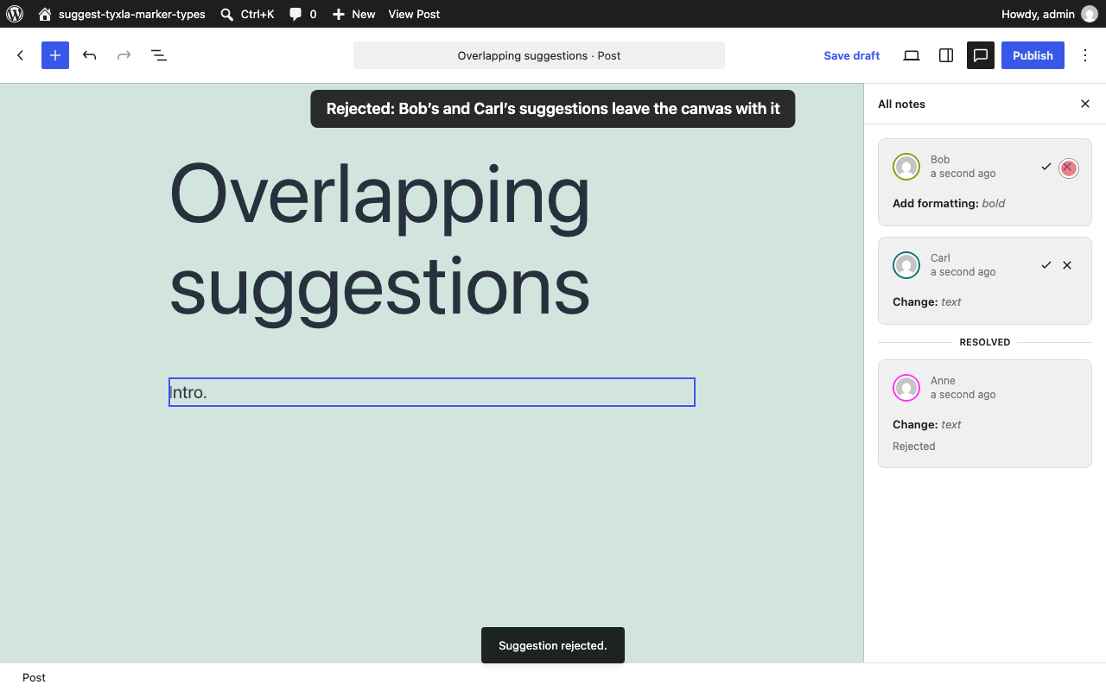Click 'Post' breadcrumb in footer
This screenshot has height=691, width=1106.
(35, 677)
